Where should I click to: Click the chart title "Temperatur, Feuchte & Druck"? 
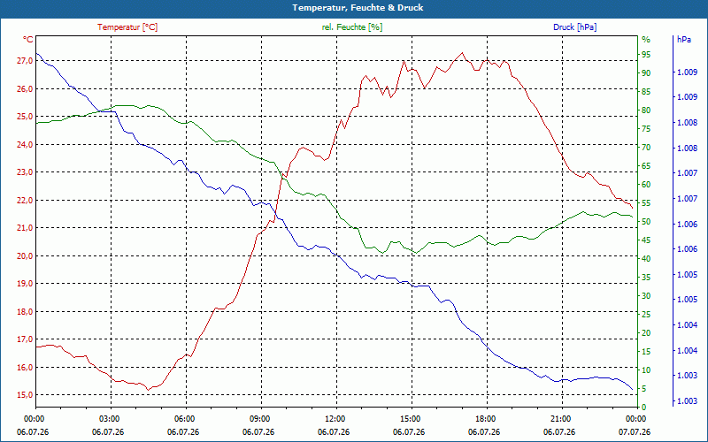pos(358,8)
